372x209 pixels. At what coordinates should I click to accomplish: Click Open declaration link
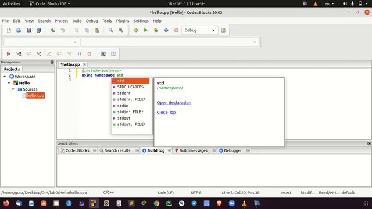coord(174,103)
